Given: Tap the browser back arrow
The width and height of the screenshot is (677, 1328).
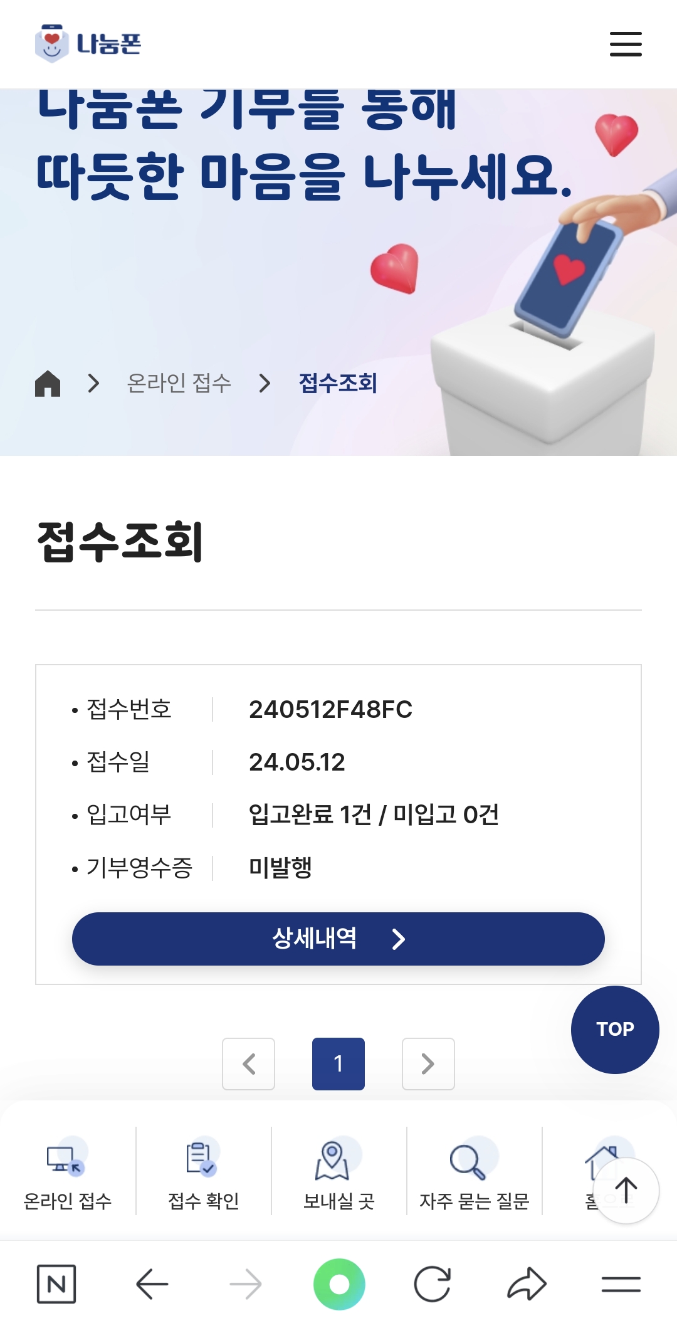Looking at the screenshot, I should point(152,1284).
